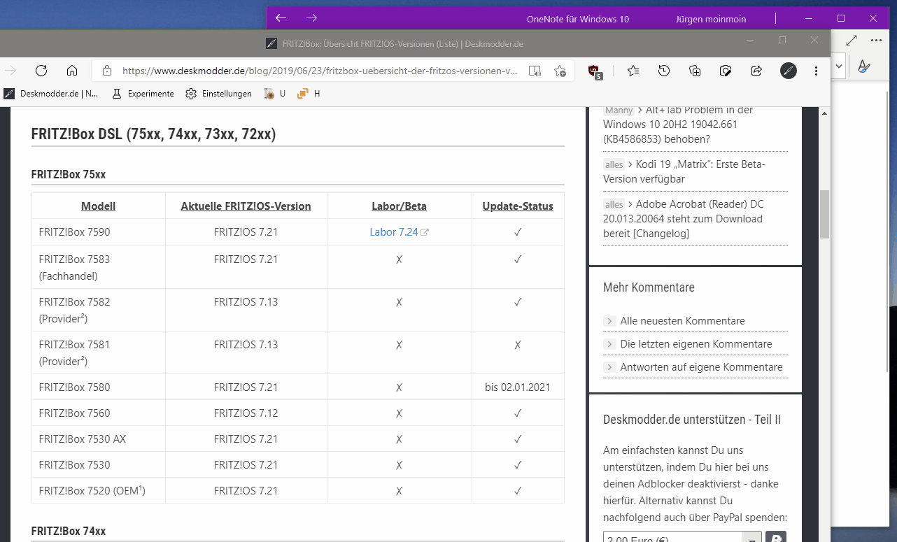Open Die letzten eigenen Kommentare link

pos(696,344)
